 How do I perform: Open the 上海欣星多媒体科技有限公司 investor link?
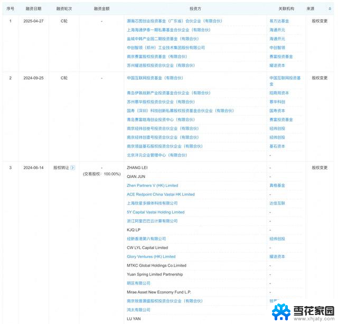tap(152, 203)
